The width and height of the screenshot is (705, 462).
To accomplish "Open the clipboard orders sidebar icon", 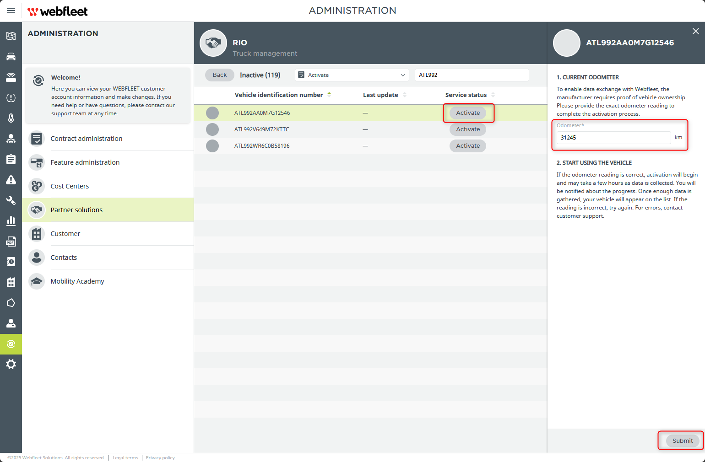I will point(11,159).
